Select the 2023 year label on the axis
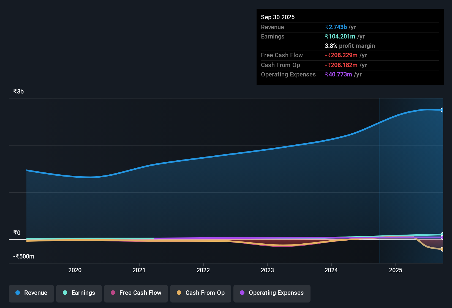The width and height of the screenshot is (452, 308). tap(267, 270)
